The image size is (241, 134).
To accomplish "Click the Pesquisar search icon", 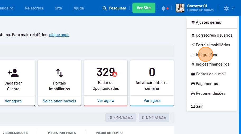I will tap(105, 8).
